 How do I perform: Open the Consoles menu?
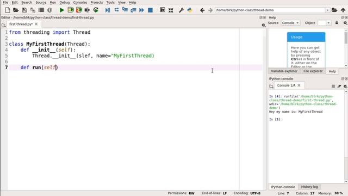pos(80,2)
